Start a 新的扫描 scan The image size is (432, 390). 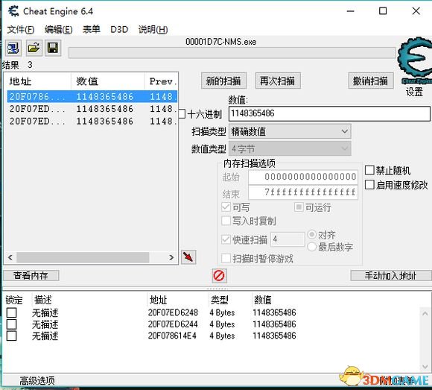[223, 81]
